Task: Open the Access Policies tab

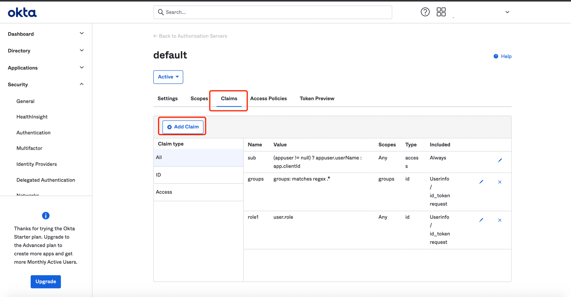Action: (268, 98)
